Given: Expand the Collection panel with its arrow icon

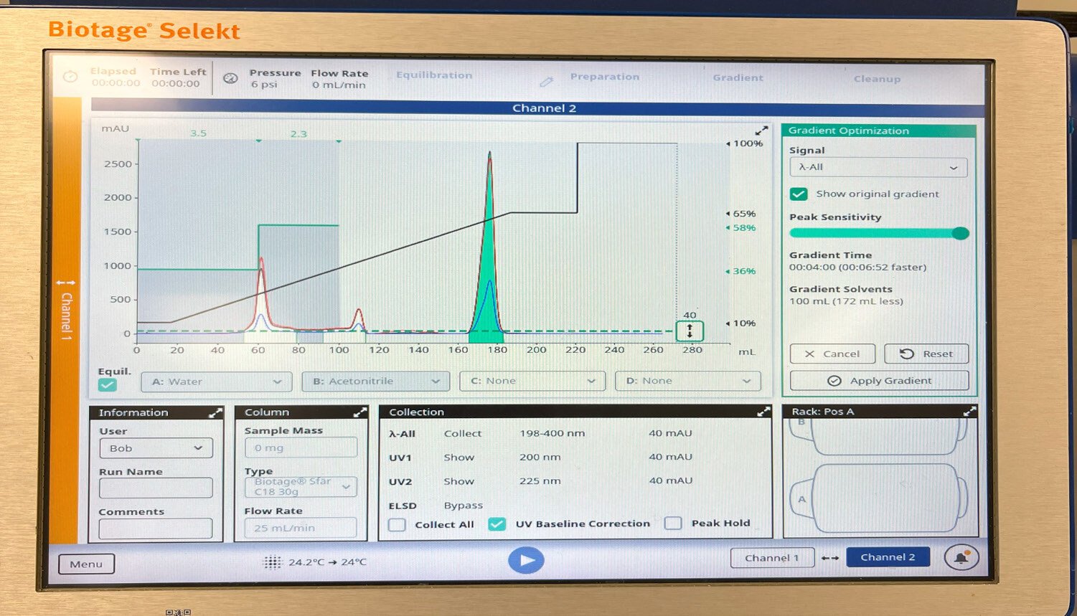Looking at the screenshot, I should click(x=763, y=411).
